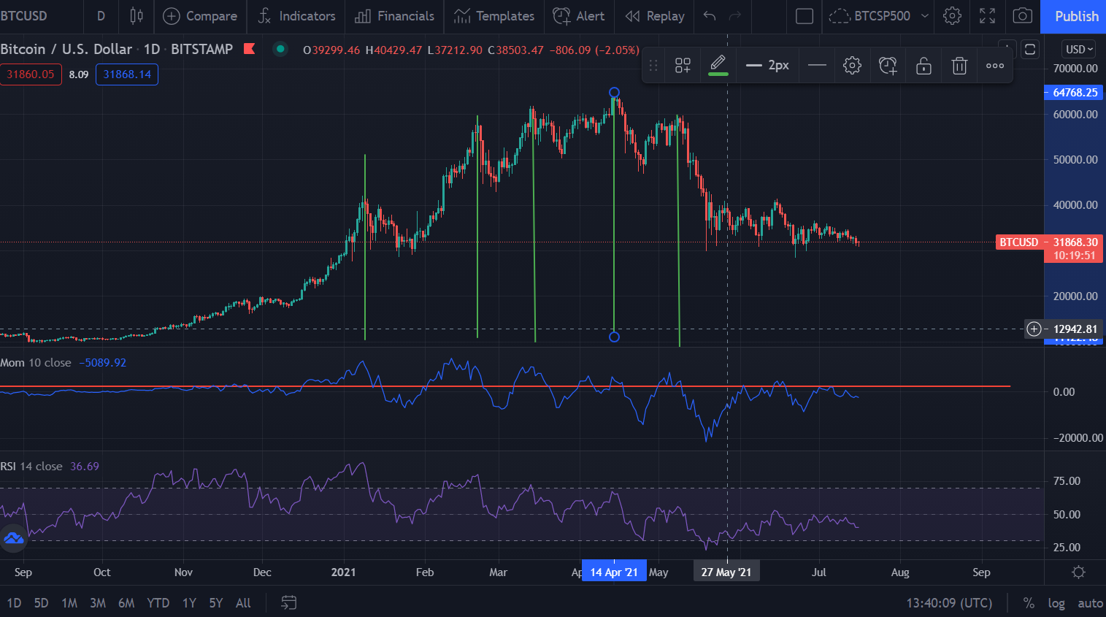
Task: Click the red 31860.05 sell button
Action: click(31, 74)
